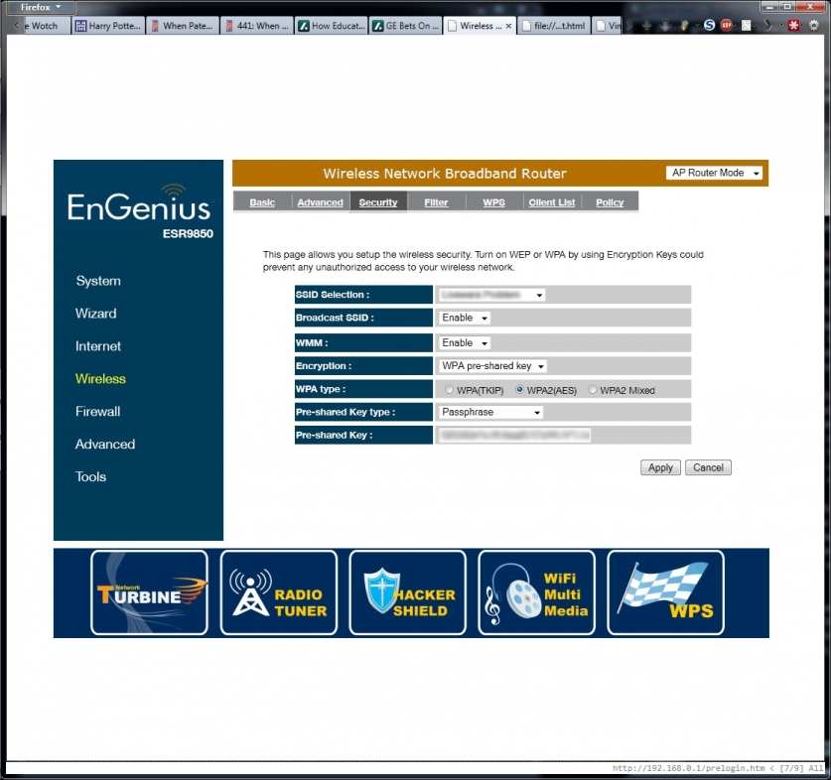
Task: Switch to the Security tab
Action: coord(378,202)
